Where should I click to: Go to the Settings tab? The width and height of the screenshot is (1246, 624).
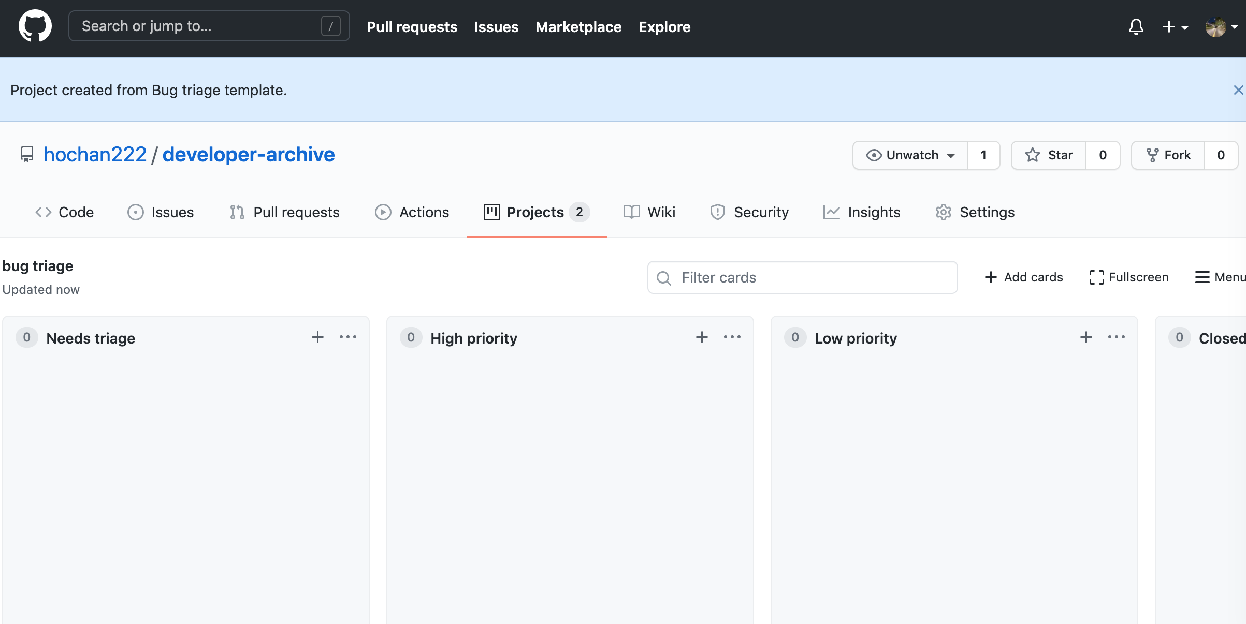point(975,212)
